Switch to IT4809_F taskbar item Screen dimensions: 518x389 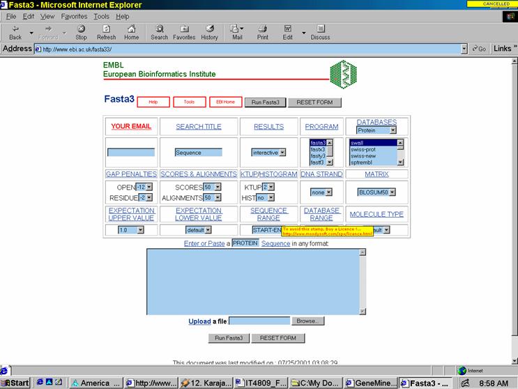(x=261, y=383)
